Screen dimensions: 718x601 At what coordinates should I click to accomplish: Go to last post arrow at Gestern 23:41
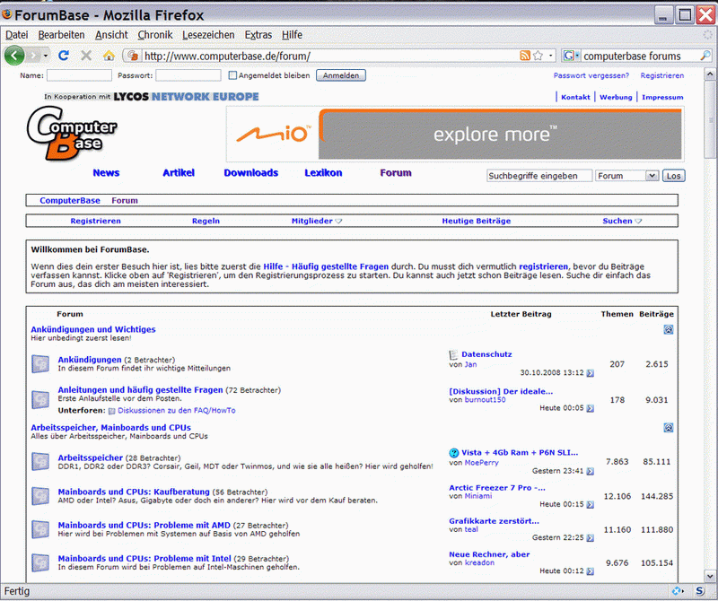[x=591, y=472]
